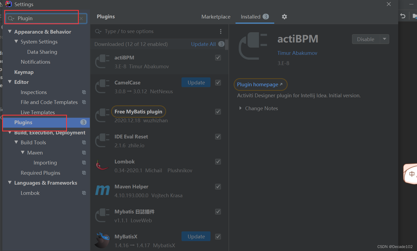Click the CamelCase plugin icon
Screen dimensions: 417x251
pyautogui.click(x=102, y=87)
